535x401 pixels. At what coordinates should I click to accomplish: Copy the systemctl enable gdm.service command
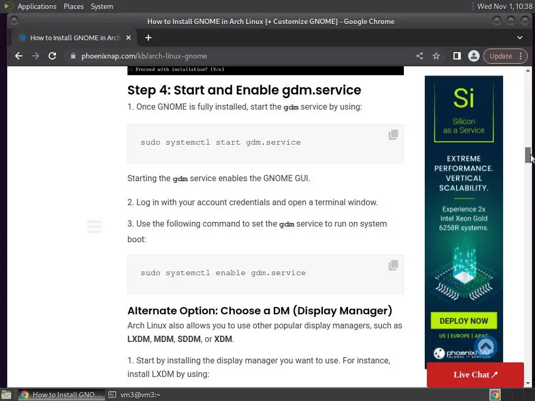pos(393,265)
